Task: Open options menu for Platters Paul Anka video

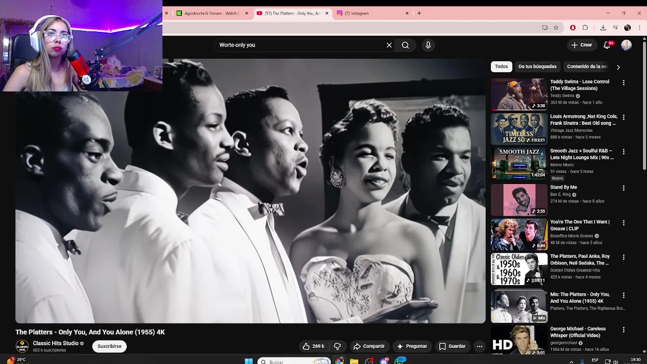Action: pos(624,257)
